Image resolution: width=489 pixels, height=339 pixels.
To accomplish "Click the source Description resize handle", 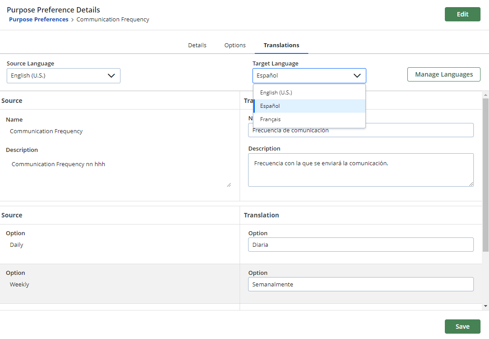I will [229, 184].
